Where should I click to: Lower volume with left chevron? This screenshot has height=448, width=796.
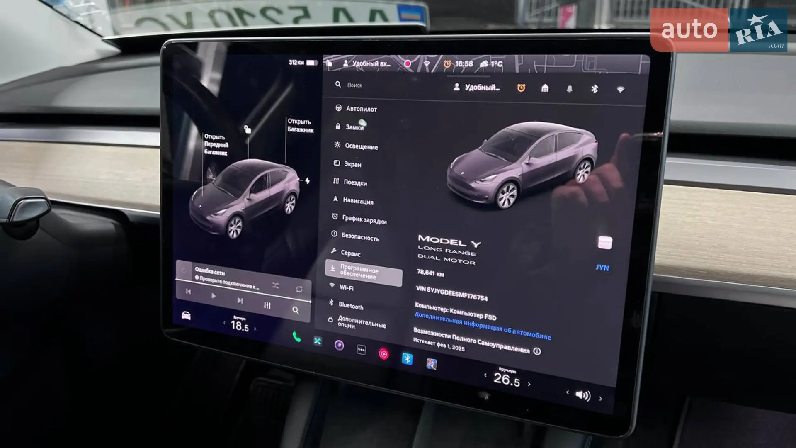click(568, 392)
